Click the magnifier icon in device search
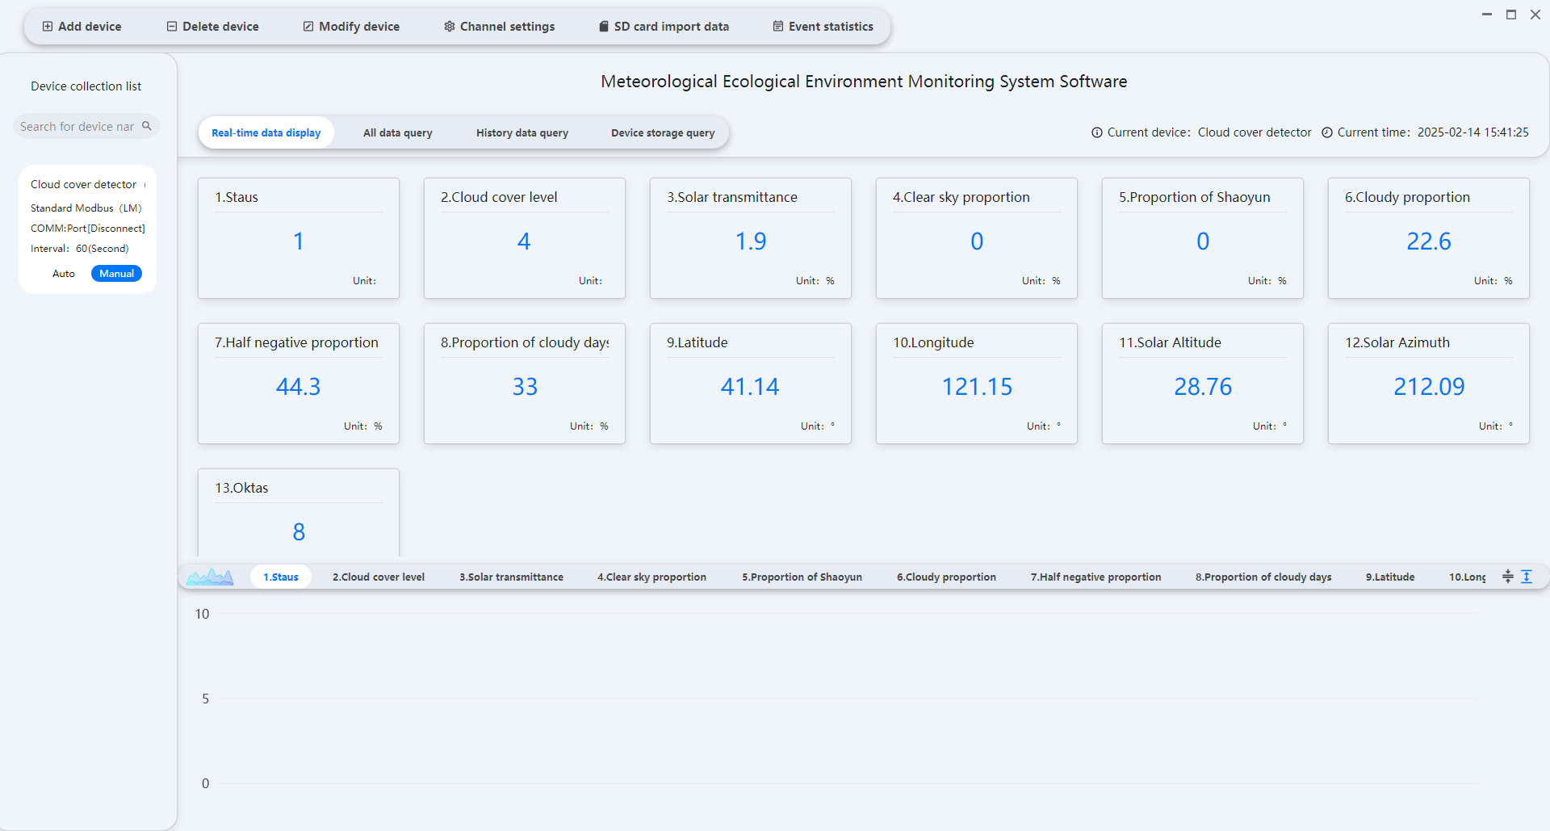This screenshot has height=831, width=1550. [x=147, y=126]
